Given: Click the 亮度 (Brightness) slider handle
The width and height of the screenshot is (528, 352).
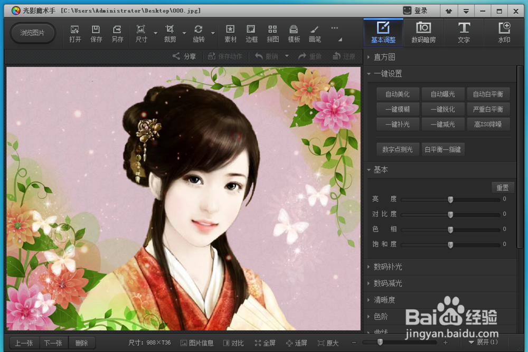Looking at the screenshot, I should [450, 199].
